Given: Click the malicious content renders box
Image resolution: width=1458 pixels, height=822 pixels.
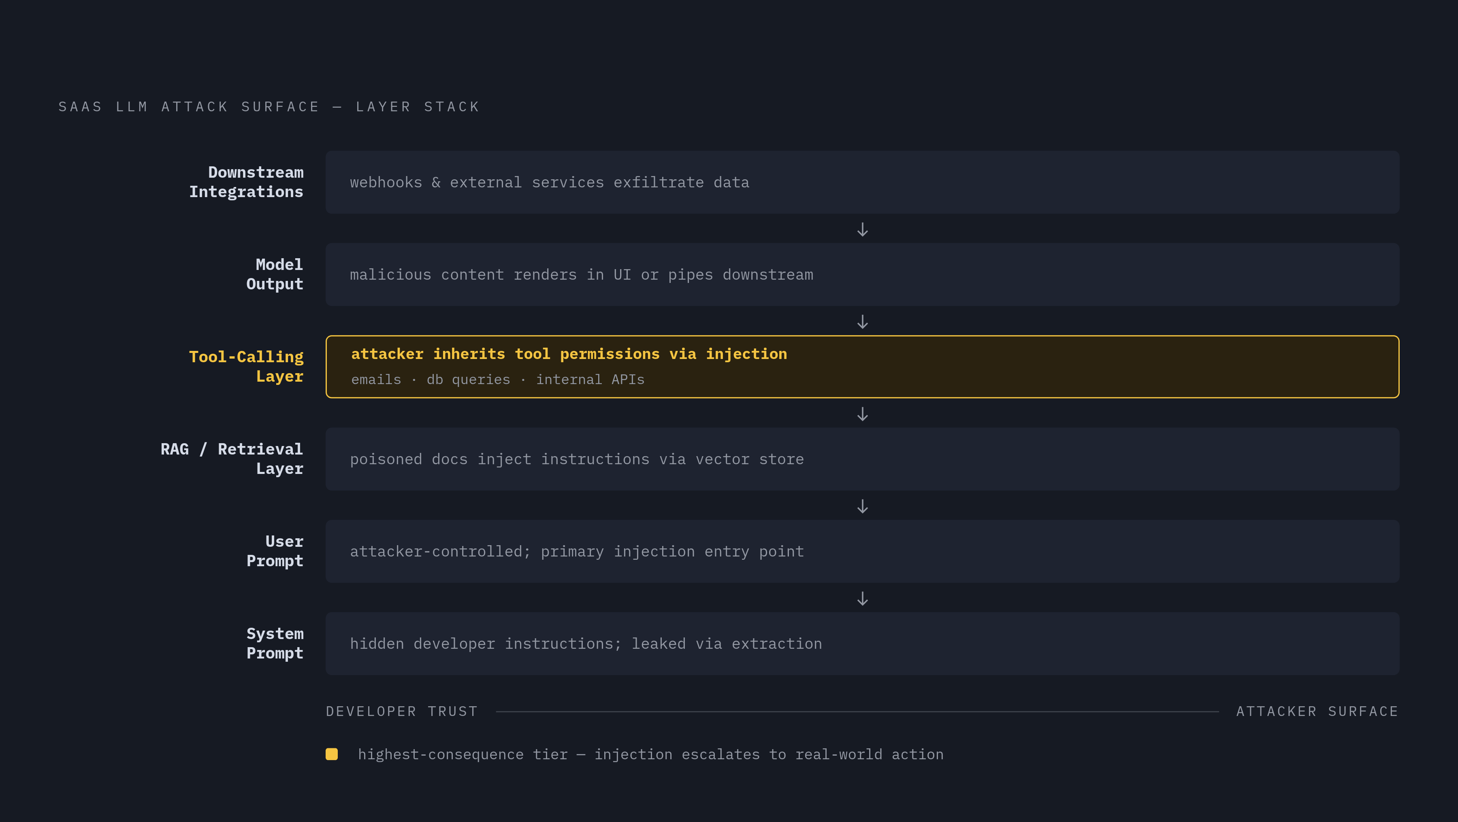Looking at the screenshot, I should pyautogui.click(x=862, y=274).
